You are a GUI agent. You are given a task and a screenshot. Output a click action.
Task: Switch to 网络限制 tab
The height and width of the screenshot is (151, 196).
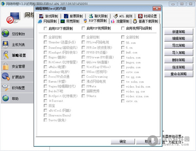[x=48, y=21]
